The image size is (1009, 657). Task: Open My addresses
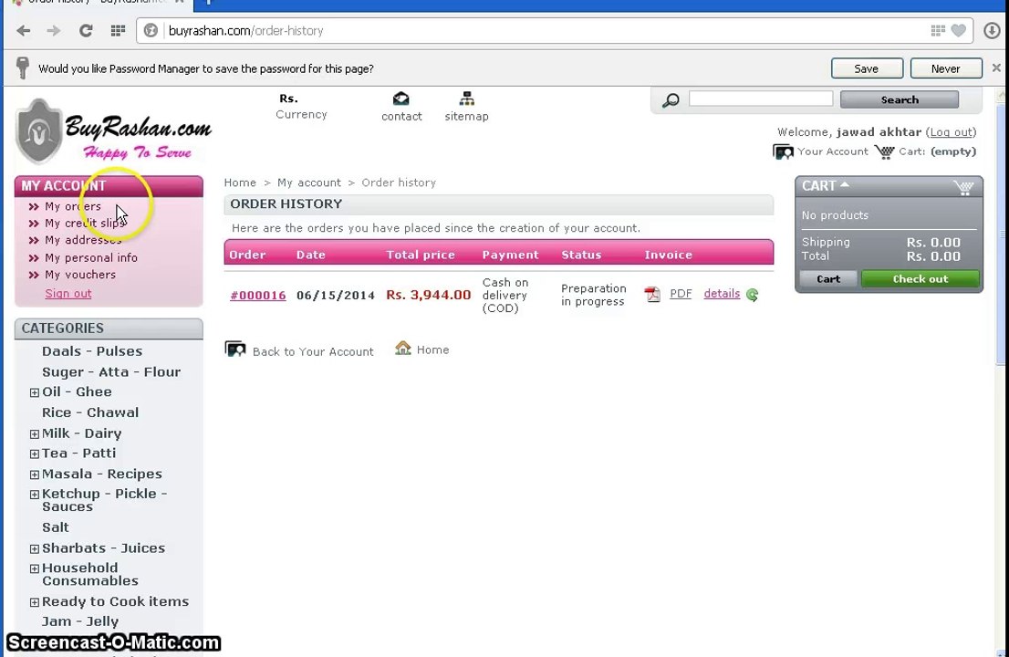coord(82,239)
